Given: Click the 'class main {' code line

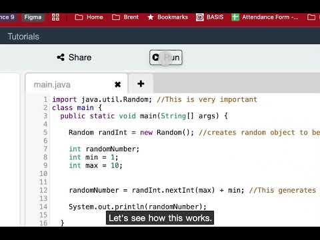Looking at the screenshot, I should [x=77, y=108].
